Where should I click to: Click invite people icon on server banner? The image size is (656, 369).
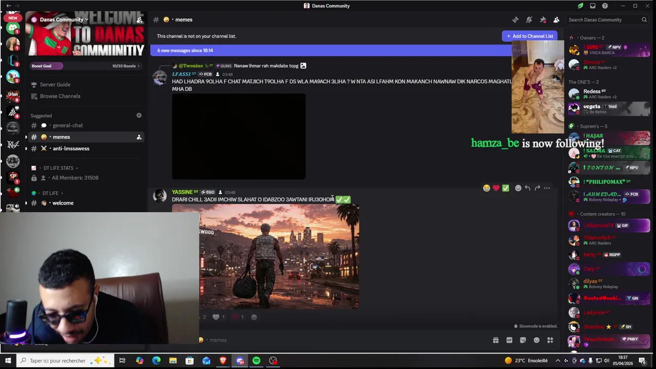pyautogui.click(x=139, y=19)
